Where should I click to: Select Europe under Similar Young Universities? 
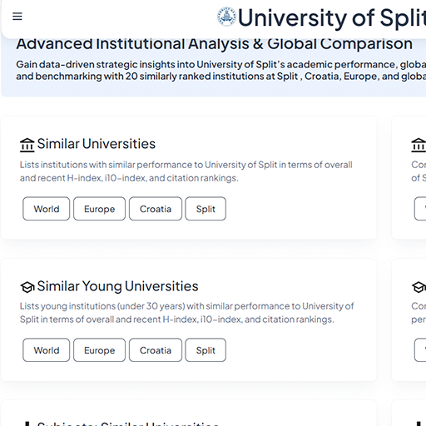pyautogui.click(x=99, y=350)
